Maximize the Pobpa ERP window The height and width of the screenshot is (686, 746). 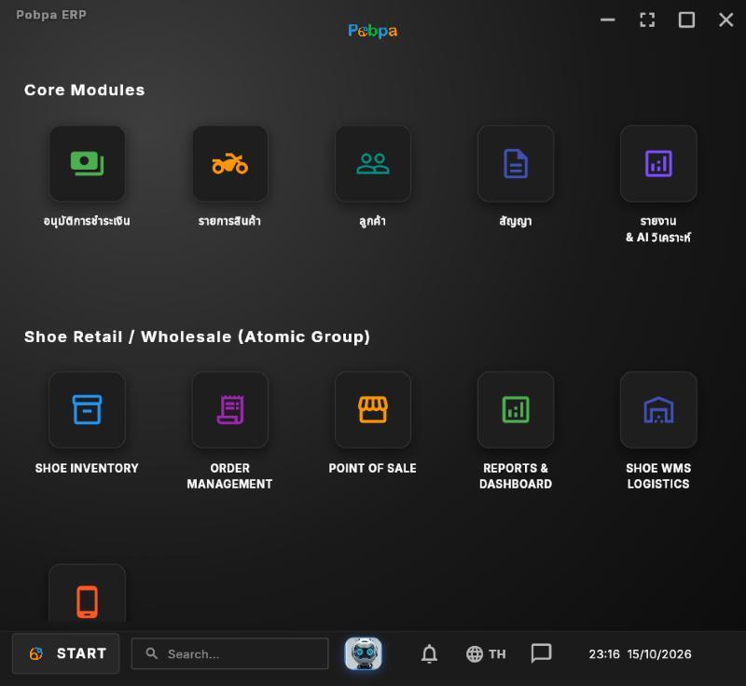[686, 20]
